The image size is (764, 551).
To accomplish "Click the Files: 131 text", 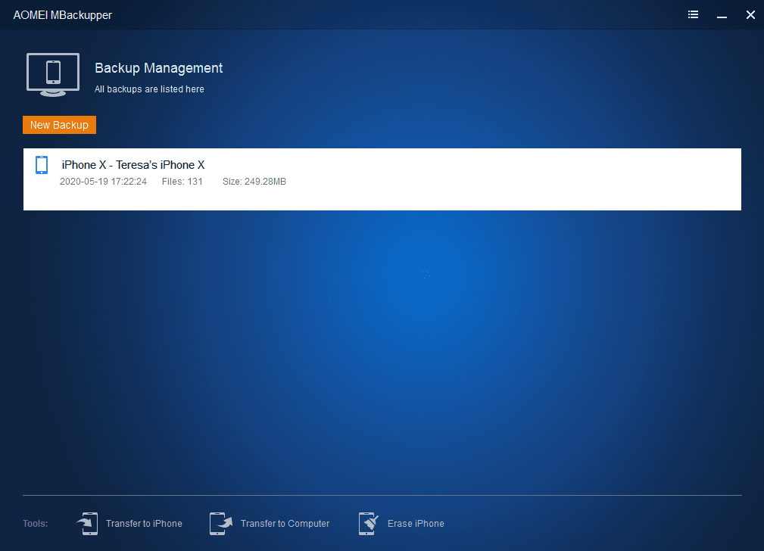I will click(x=182, y=182).
